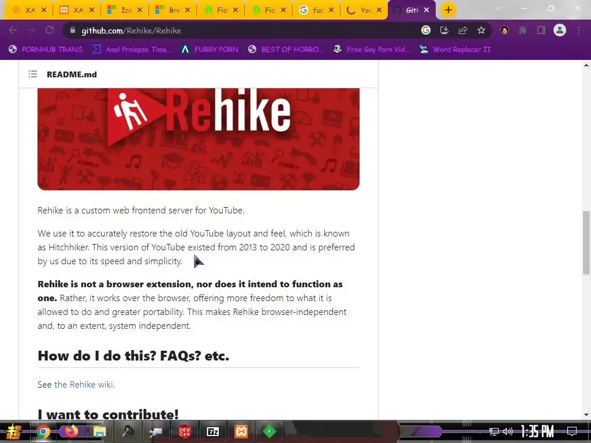
Task: Click the 'I want to contribute!' heading
Action: (x=108, y=414)
